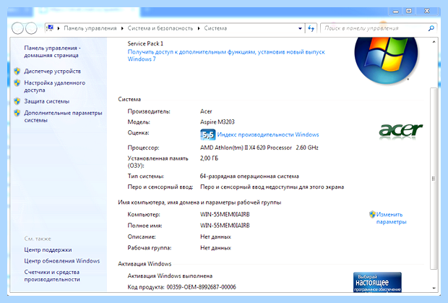
Task: Click the forward navigation arrow button
Action: point(31,28)
